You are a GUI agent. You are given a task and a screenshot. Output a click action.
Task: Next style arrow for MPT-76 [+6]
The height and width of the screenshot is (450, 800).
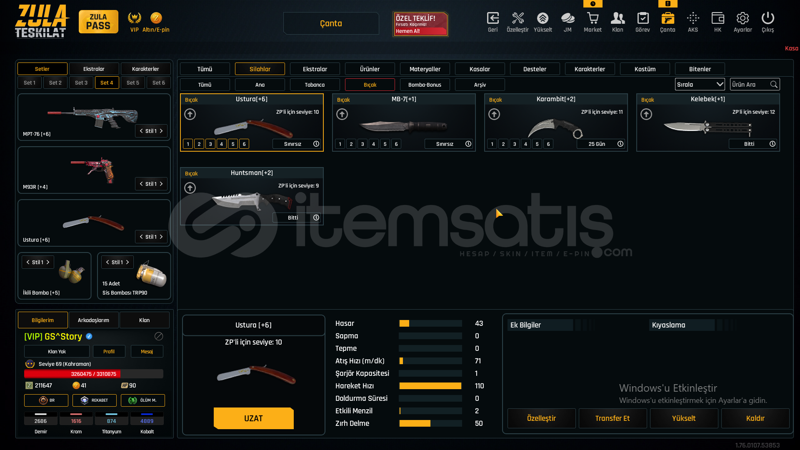coord(161,131)
